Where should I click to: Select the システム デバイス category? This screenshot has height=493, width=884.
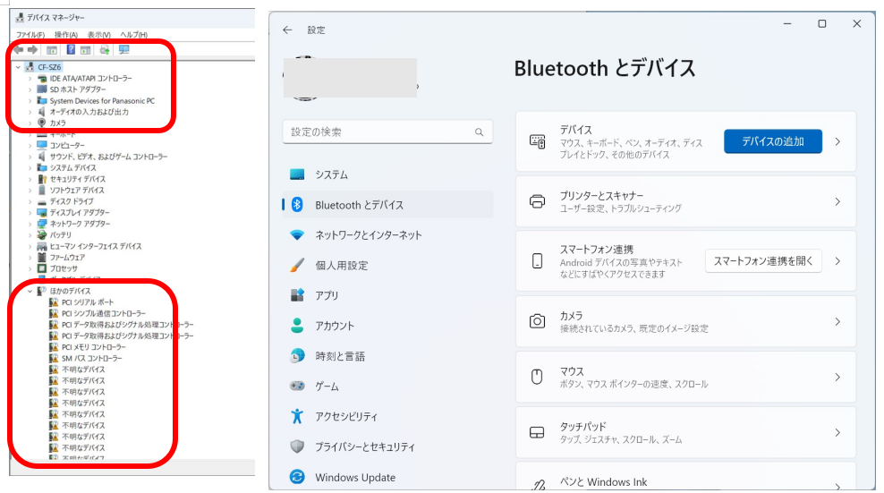(x=72, y=168)
